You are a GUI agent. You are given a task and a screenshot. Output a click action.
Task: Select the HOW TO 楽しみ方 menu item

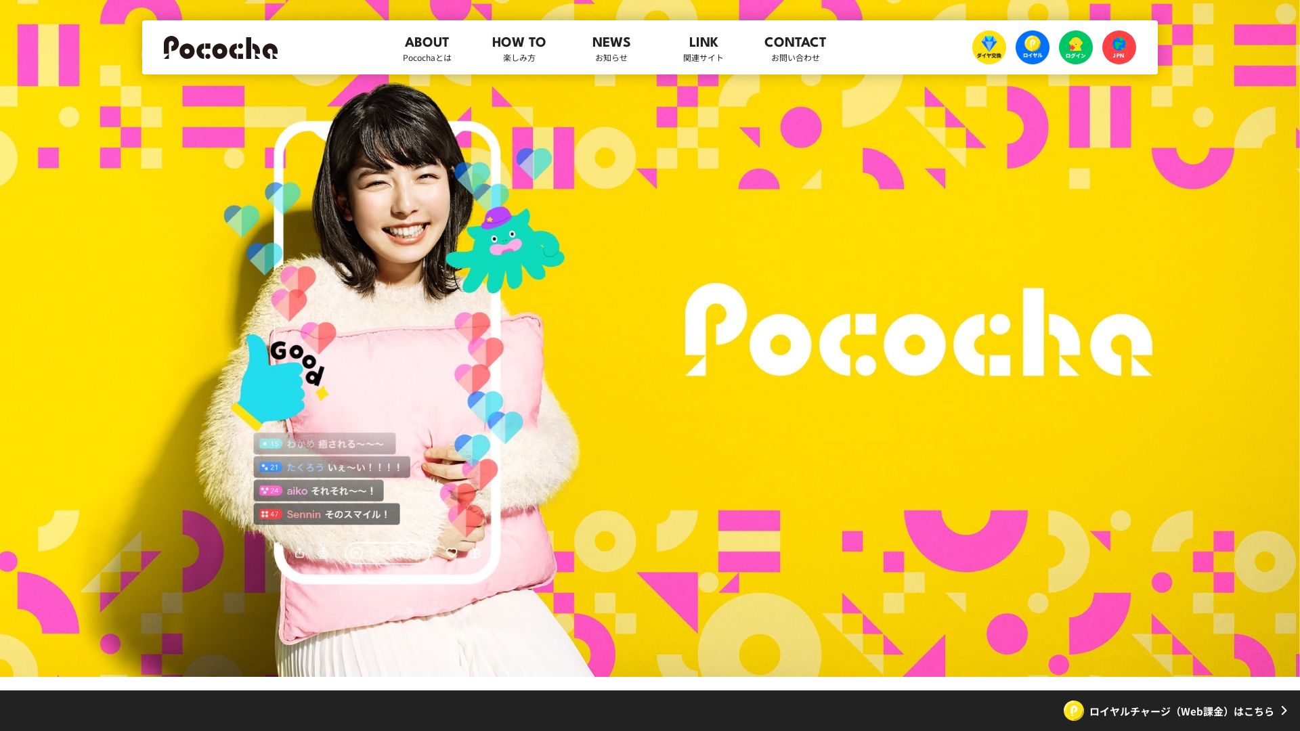coord(519,48)
